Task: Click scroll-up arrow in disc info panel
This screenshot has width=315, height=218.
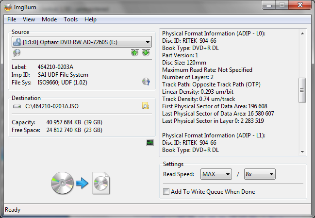Action: (x=302, y=34)
